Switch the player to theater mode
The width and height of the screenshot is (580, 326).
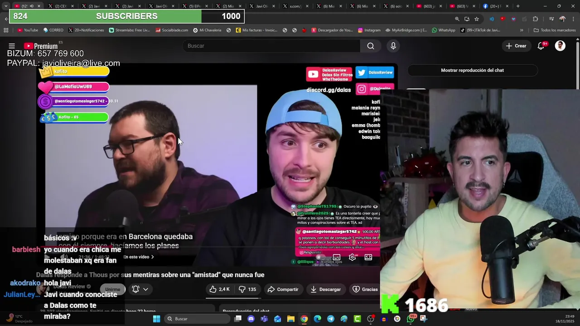pos(368,257)
